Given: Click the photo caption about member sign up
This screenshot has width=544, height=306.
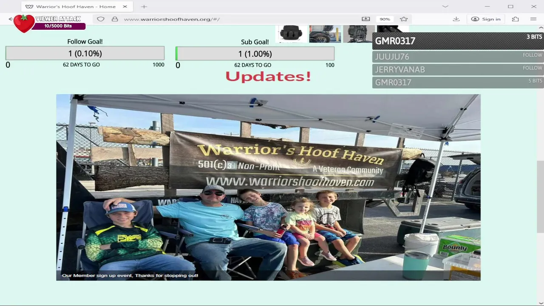Looking at the screenshot, I should pyautogui.click(x=130, y=275).
